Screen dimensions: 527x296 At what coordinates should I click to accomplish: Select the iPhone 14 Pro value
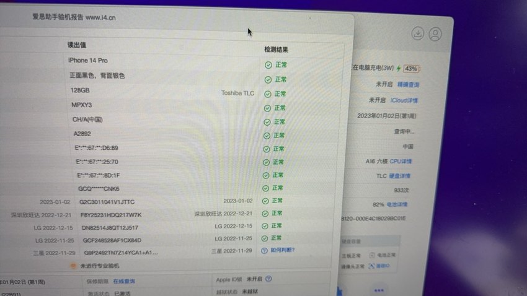[87, 61]
